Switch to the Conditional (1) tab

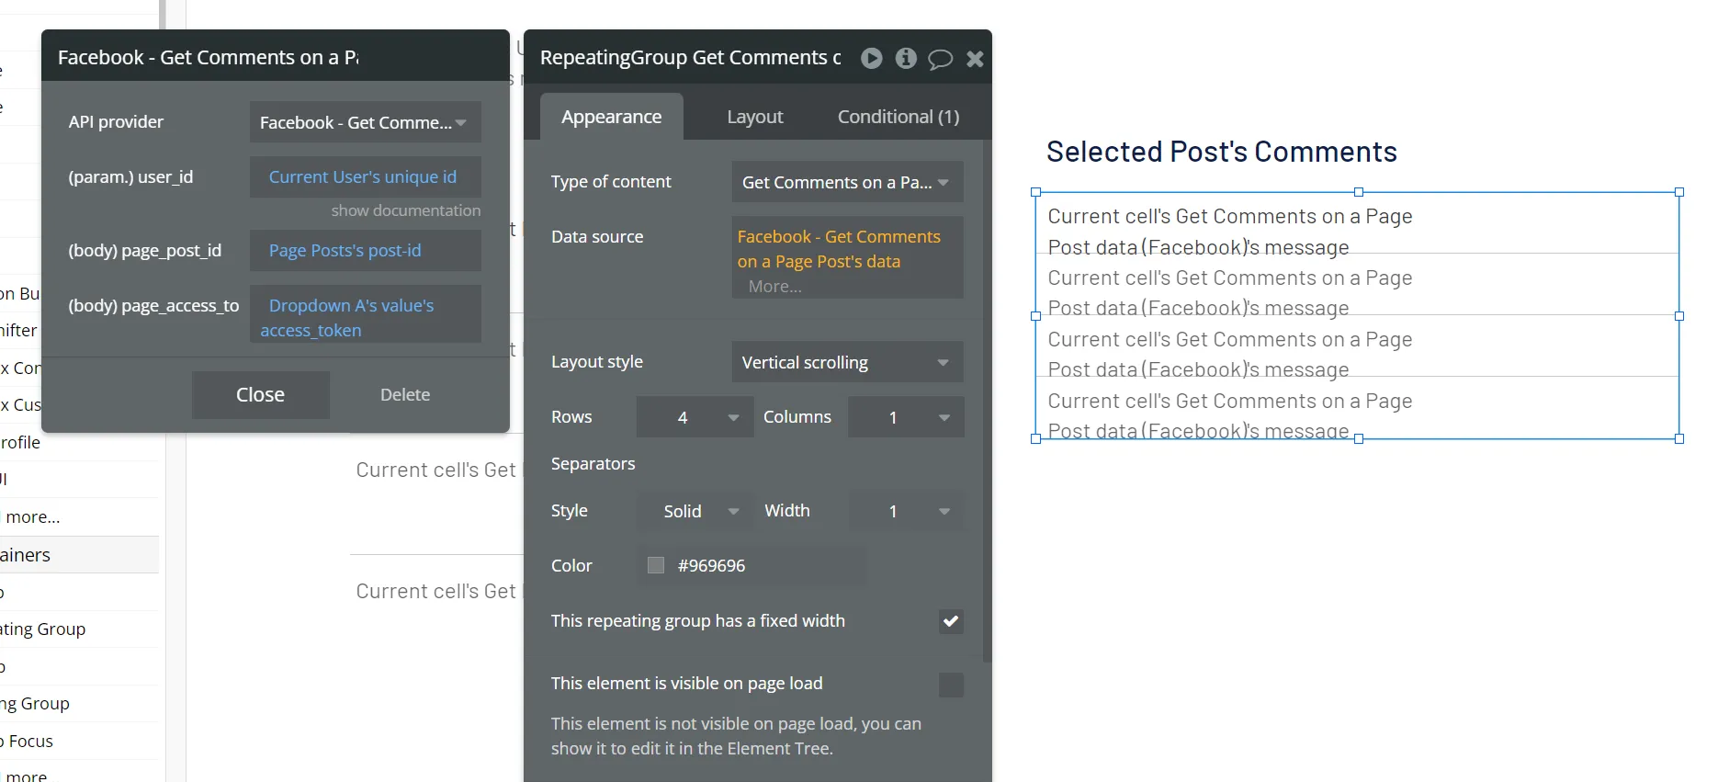point(898,117)
